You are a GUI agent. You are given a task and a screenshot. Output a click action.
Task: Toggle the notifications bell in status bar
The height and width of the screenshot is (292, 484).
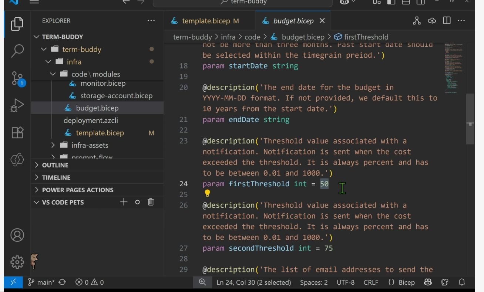(x=462, y=282)
